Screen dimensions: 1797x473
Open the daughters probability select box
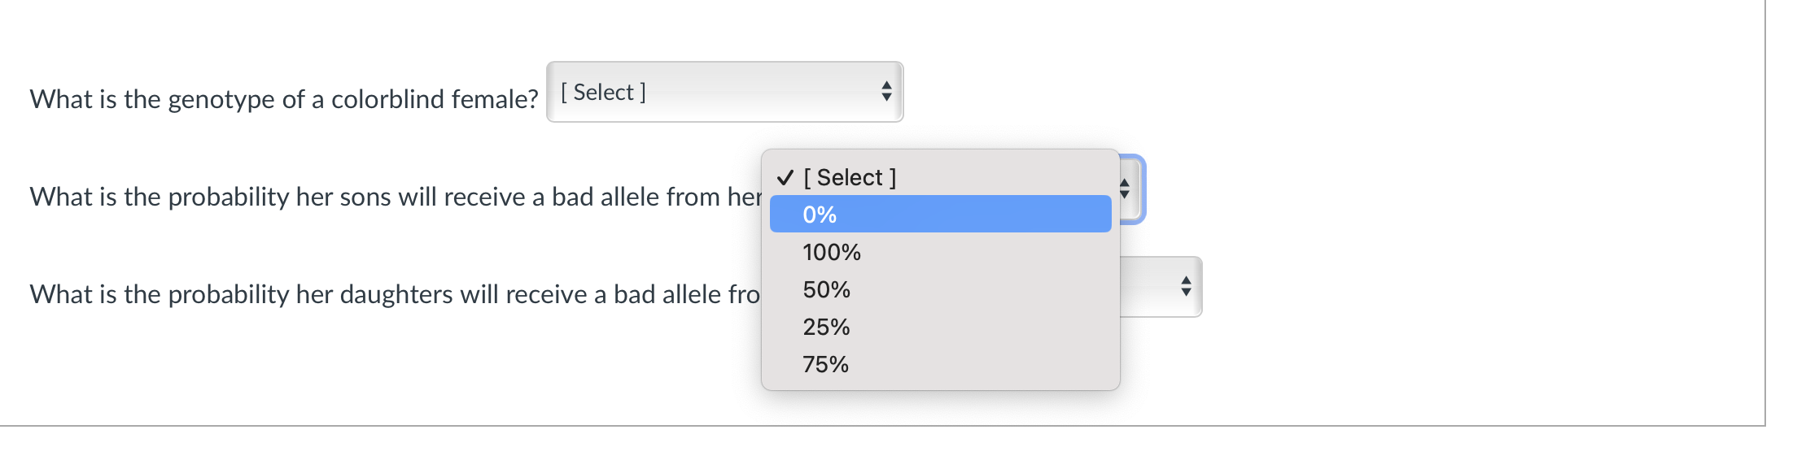coord(1159,287)
